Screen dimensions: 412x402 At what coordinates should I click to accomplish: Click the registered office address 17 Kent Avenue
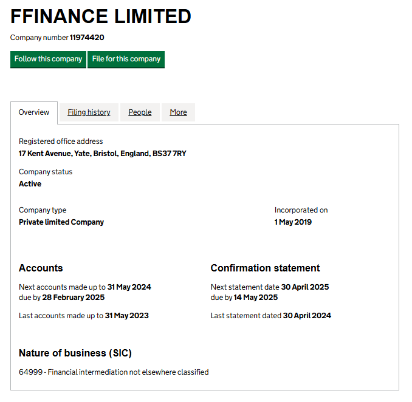102,154
